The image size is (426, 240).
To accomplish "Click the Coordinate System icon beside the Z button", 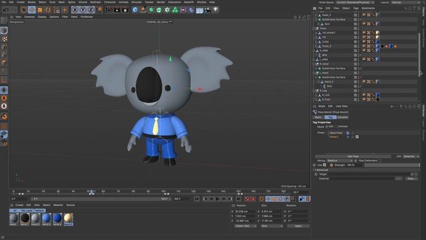I will (100, 10).
